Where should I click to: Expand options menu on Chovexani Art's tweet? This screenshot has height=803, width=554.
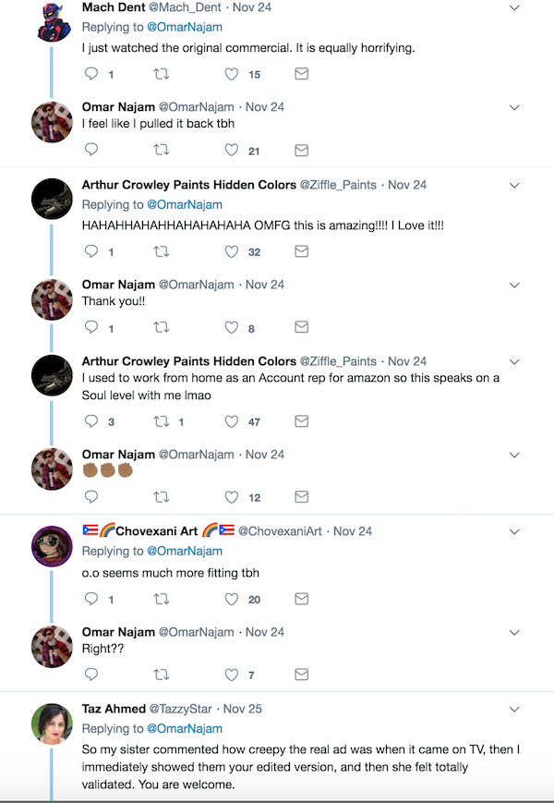pyautogui.click(x=515, y=531)
